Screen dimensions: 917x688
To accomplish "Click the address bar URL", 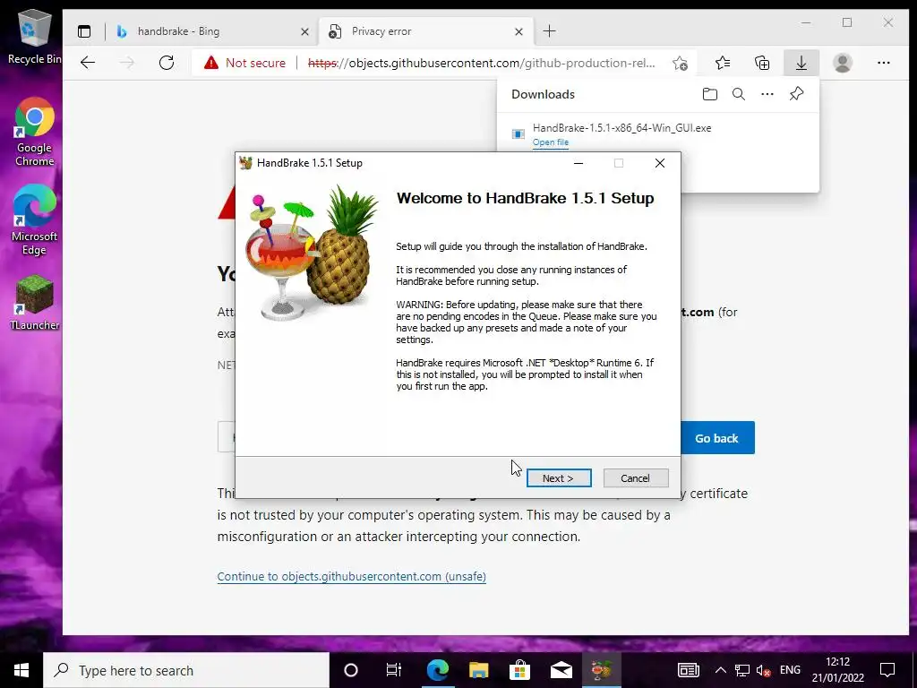I will [x=481, y=63].
